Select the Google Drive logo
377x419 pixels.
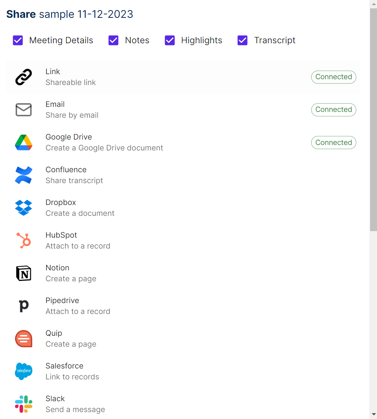click(x=24, y=142)
